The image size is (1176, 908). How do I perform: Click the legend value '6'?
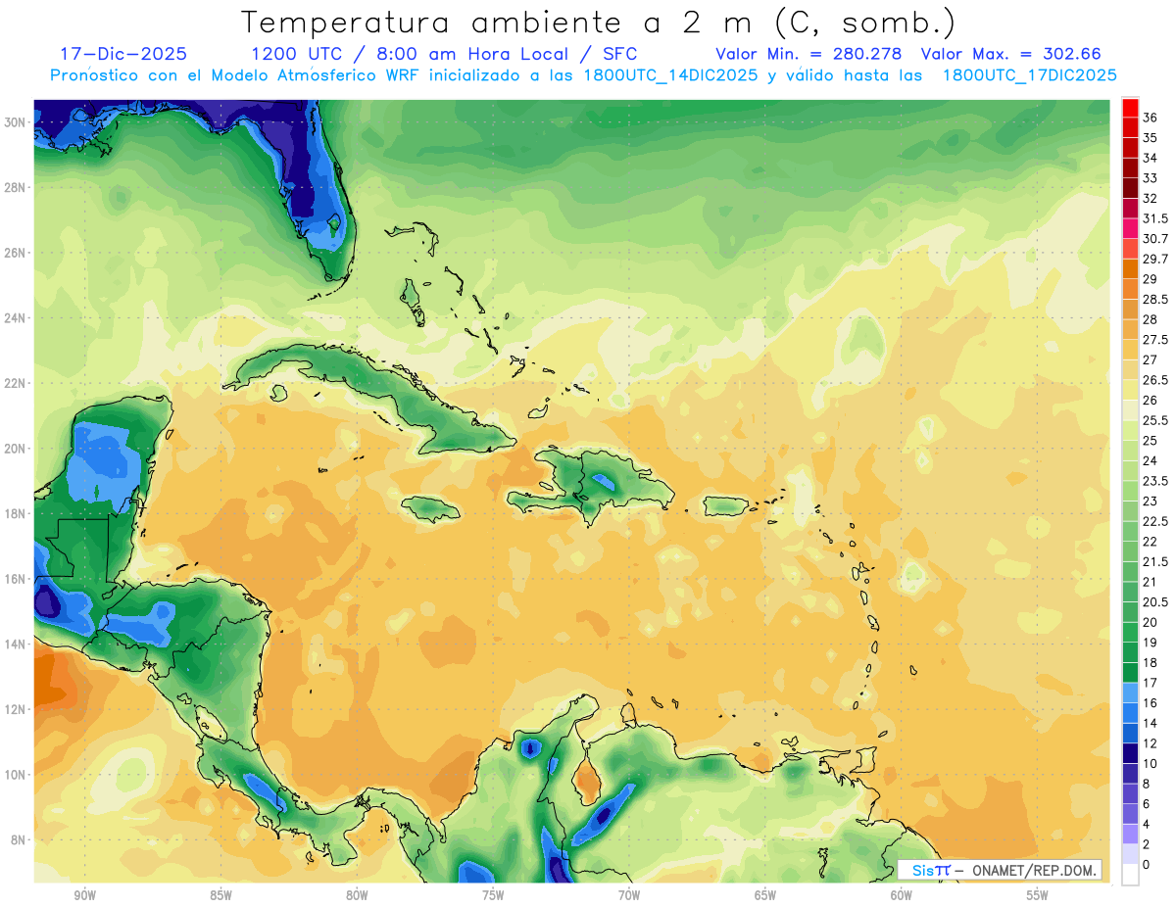(x=1147, y=803)
